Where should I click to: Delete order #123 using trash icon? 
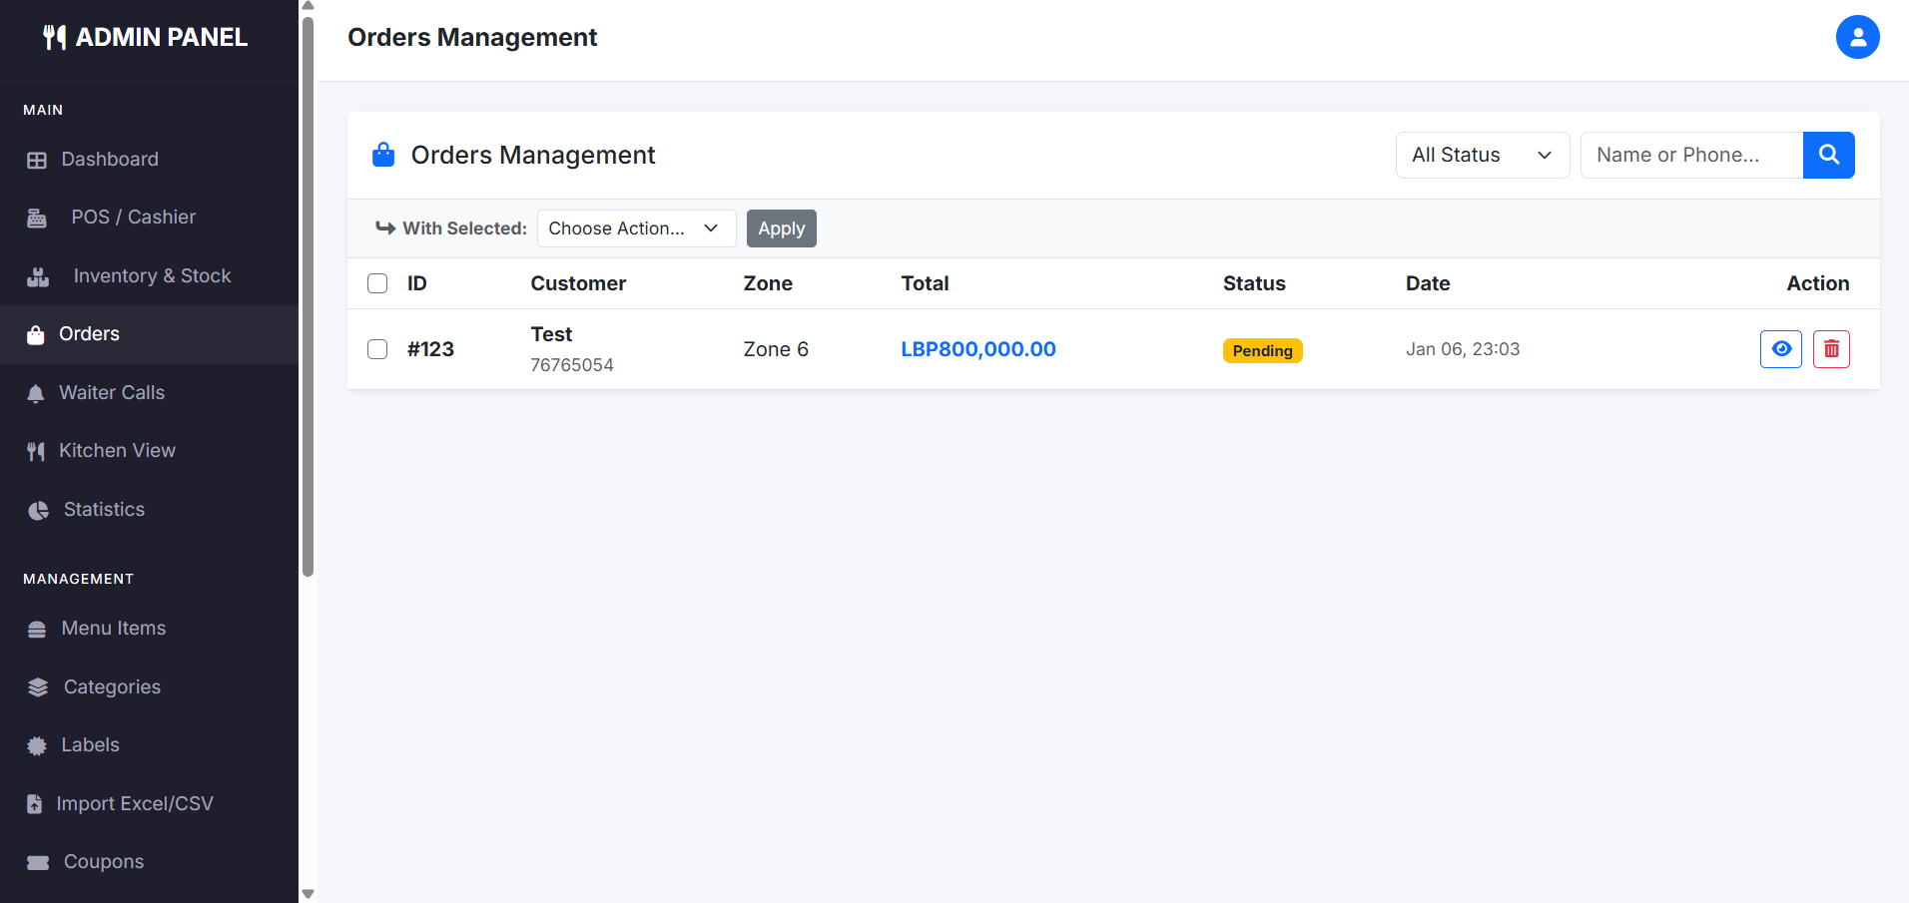pos(1830,349)
